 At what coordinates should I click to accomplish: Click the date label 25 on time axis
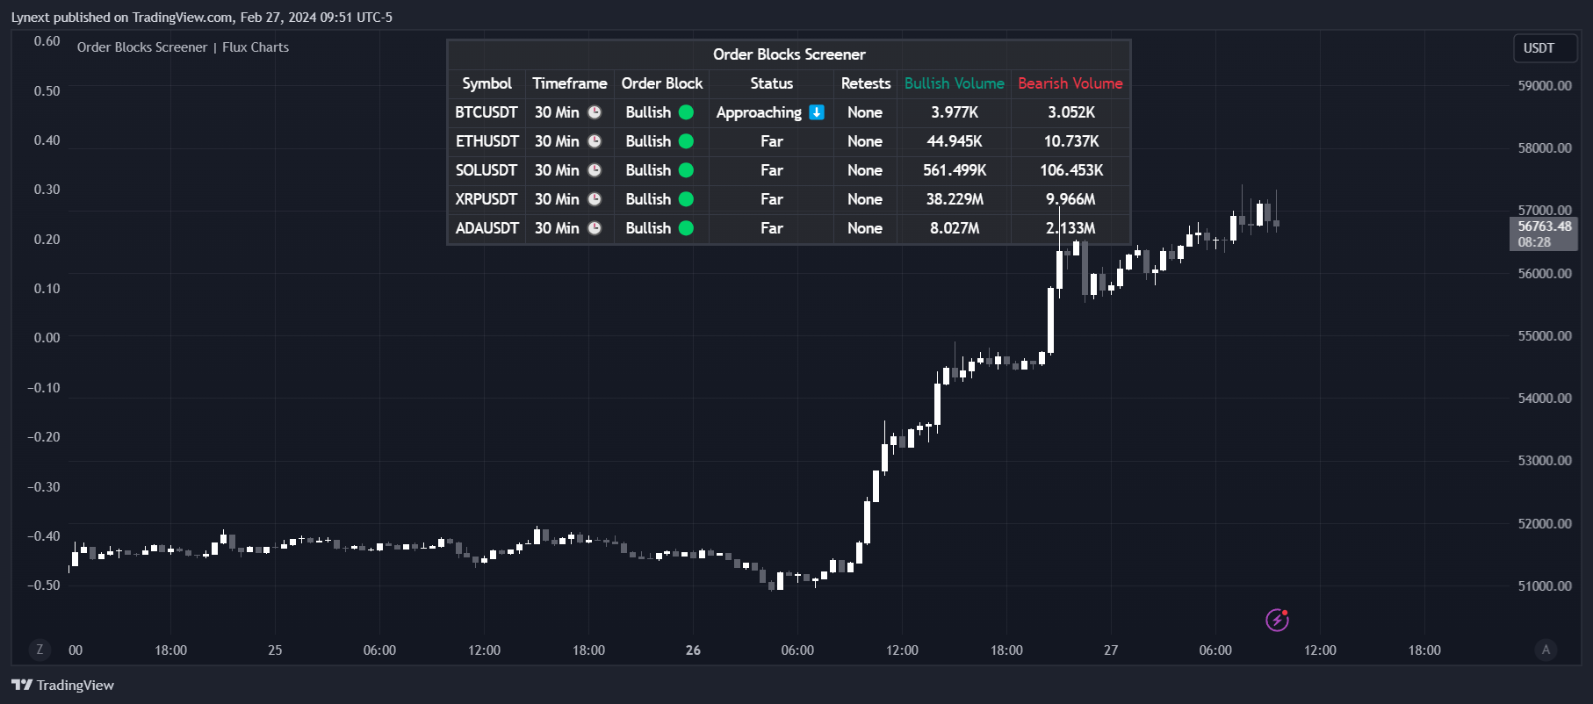[275, 650]
